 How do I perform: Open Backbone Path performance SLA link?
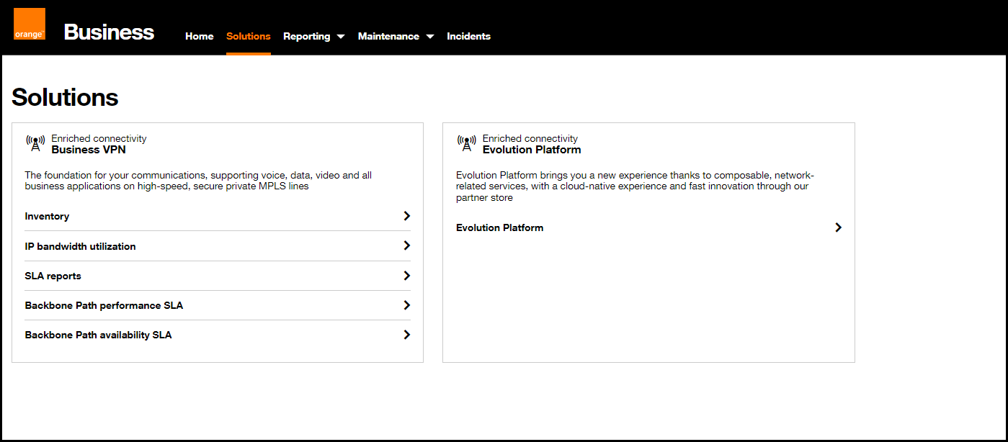(104, 305)
